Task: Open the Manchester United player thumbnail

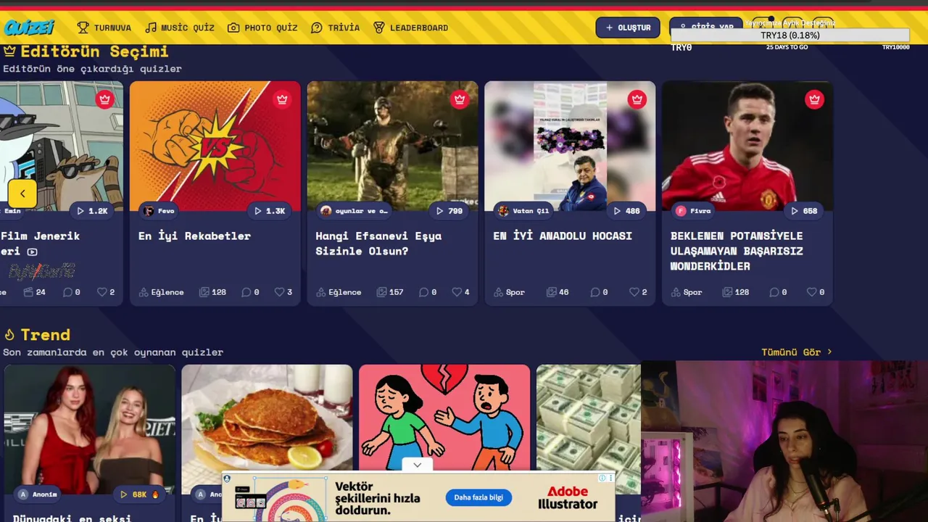Action: tap(747, 146)
